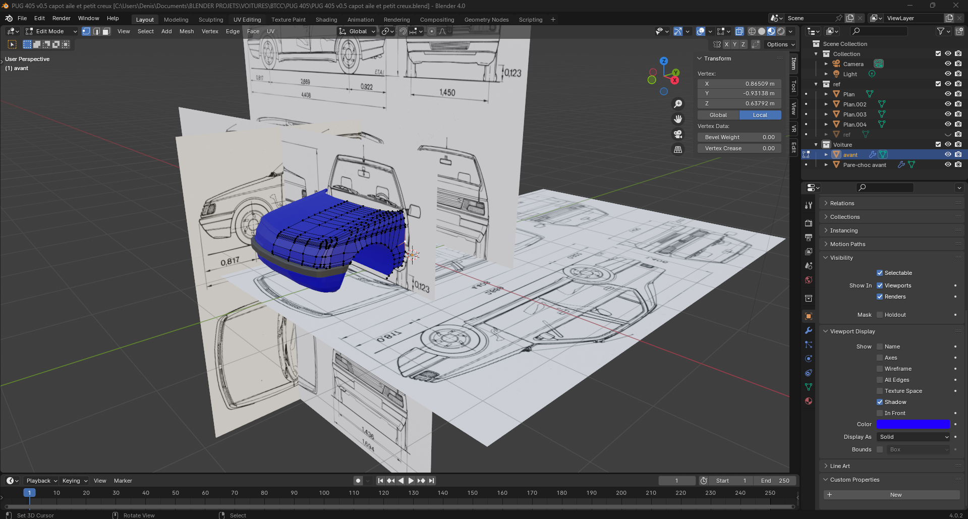The width and height of the screenshot is (968, 519).
Task: Switch to the UV Editing workspace tab
Action: pos(247,20)
